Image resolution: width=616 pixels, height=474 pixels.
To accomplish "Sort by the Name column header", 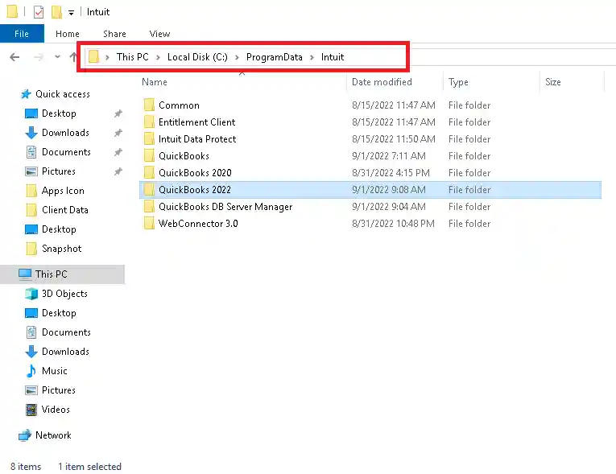I will point(155,82).
